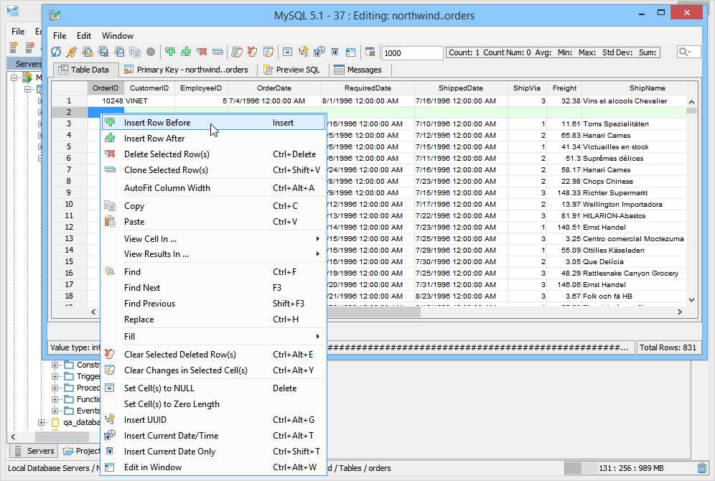715x481 pixels.
Task: Click the grey round stop icon
Action: pos(151,52)
